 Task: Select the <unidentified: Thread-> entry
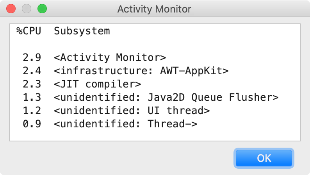(125, 124)
